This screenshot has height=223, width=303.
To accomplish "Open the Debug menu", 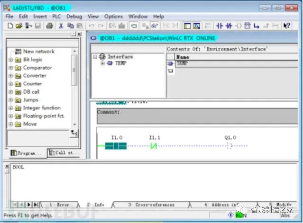I will pos(74,16).
